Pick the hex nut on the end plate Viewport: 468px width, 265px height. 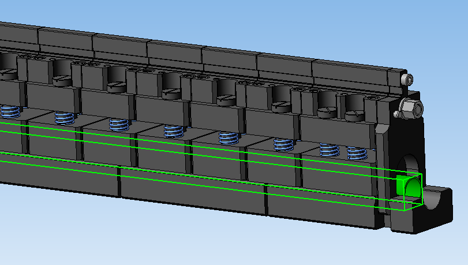pyautogui.click(x=412, y=109)
